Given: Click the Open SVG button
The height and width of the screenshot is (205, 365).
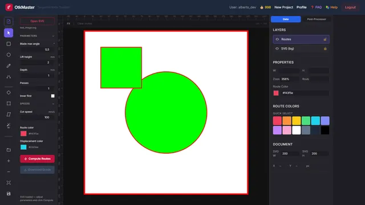Looking at the screenshot, I should pos(37,21).
